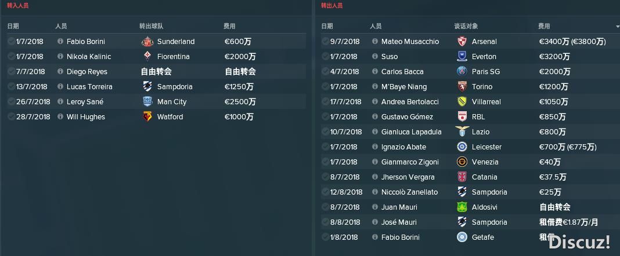
Task: Sort outgoing transfers by 日期 column
Action: click(327, 26)
